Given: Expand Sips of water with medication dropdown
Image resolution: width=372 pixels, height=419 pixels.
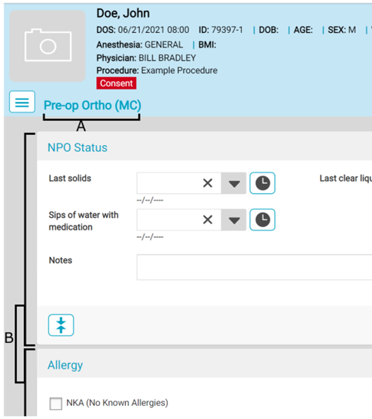Looking at the screenshot, I should 234,220.
